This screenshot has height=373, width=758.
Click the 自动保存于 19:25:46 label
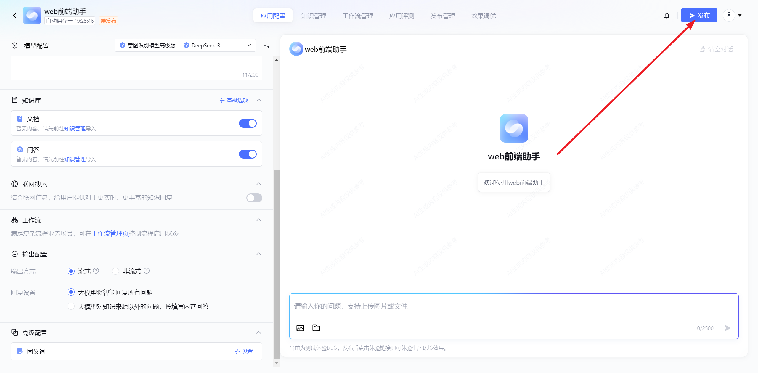coord(70,21)
